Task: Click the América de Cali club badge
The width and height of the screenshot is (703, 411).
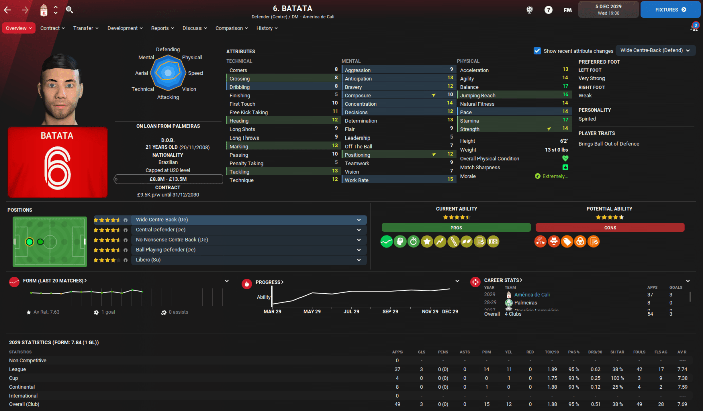Action: pyautogui.click(x=44, y=10)
